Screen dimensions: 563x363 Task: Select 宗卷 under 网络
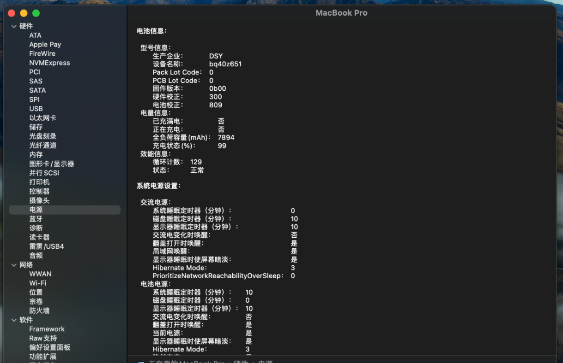coord(36,302)
